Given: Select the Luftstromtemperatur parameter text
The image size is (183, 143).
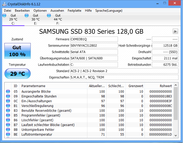Looking at the screenshot, I should pos(37,135).
